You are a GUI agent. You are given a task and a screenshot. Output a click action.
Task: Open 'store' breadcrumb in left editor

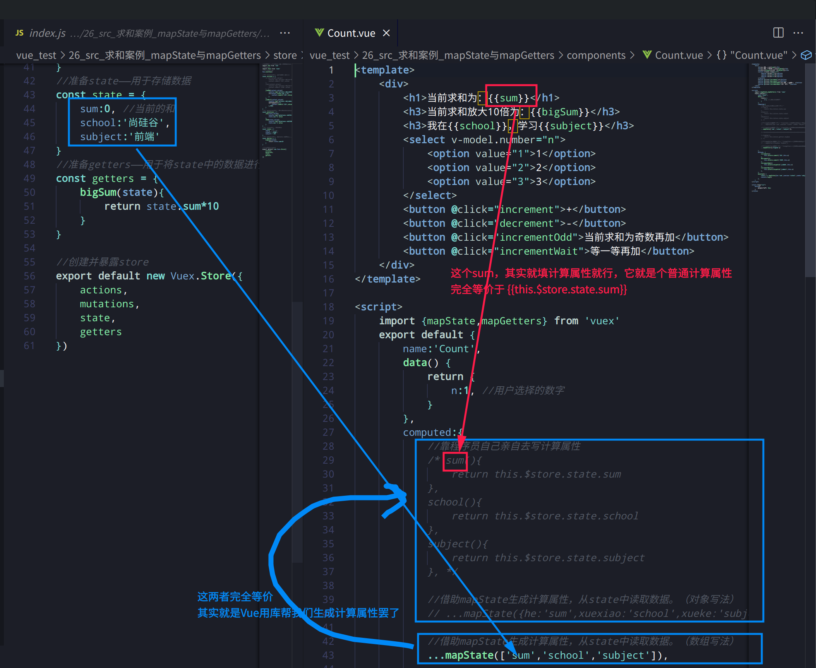click(285, 55)
